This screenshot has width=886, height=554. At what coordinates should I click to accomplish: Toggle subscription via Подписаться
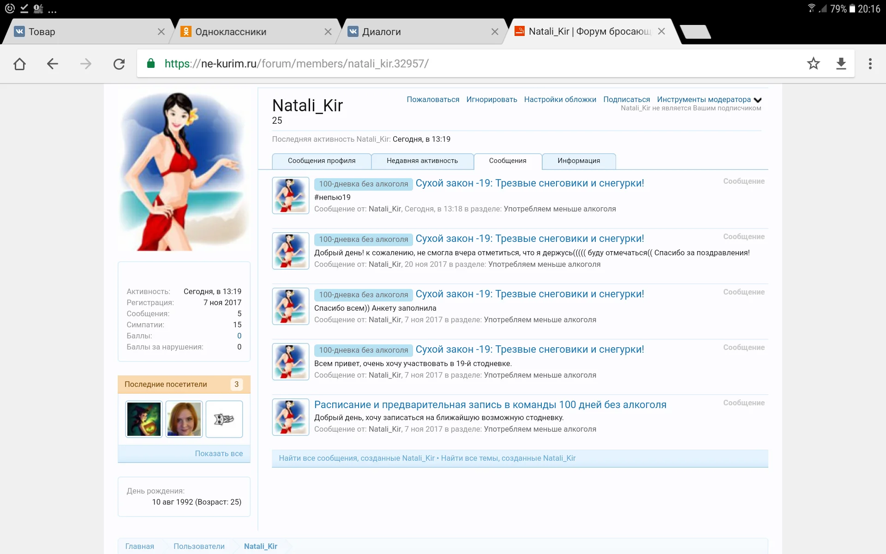tap(627, 99)
